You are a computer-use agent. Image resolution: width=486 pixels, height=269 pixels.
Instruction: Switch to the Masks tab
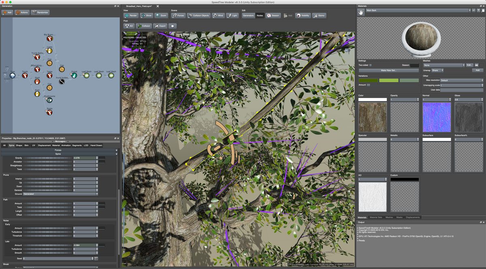pyautogui.click(x=399, y=217)
